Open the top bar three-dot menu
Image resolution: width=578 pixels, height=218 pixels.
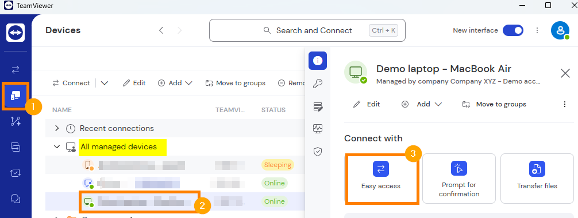(537, 30)
